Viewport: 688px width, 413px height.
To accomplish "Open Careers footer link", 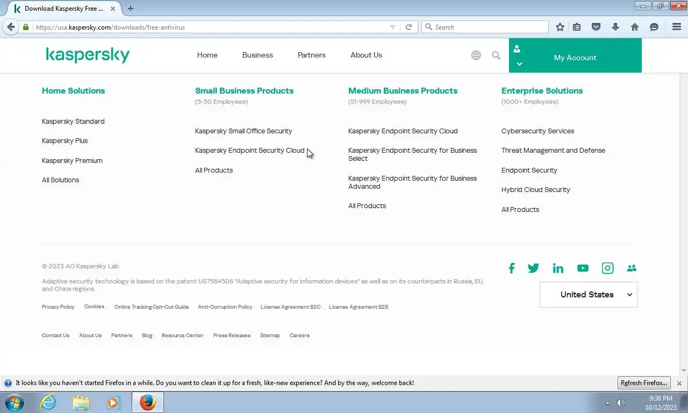I will pos(299,336).
